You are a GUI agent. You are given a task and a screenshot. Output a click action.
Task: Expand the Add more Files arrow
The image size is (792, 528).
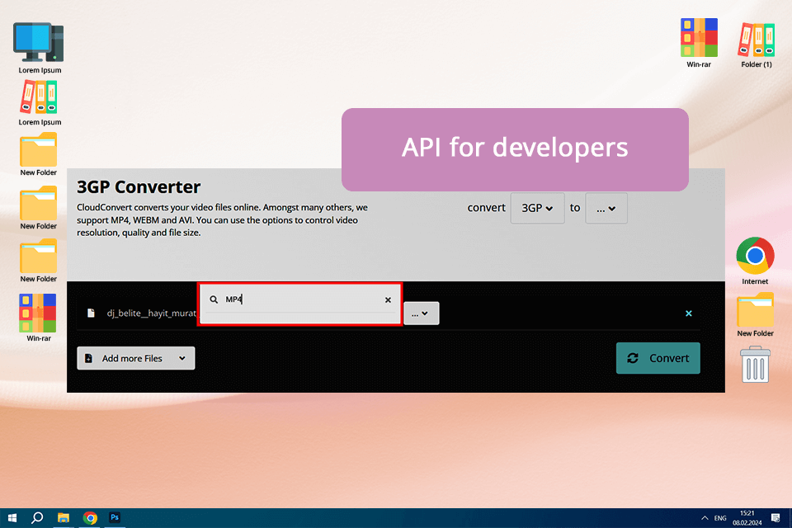182,358
